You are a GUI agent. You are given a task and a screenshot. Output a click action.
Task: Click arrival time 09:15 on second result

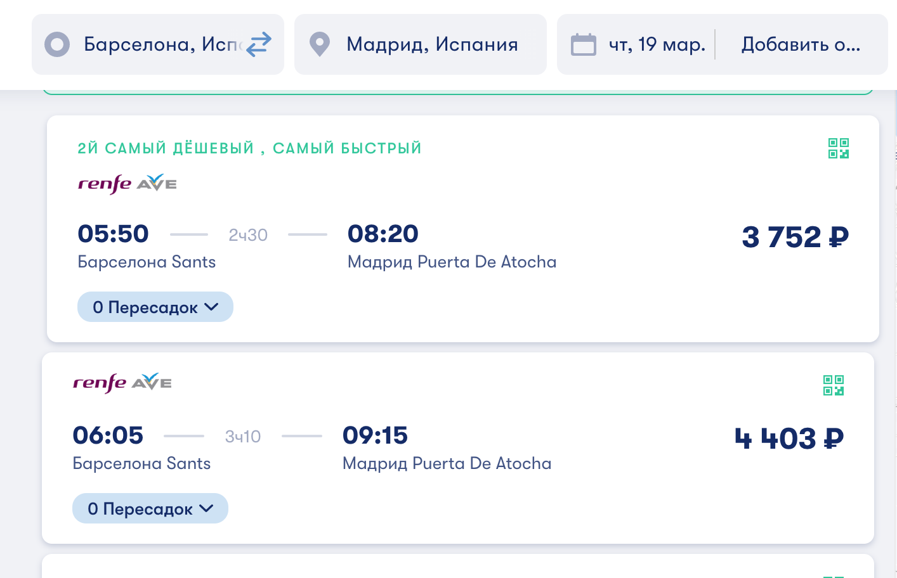[375, 435]
